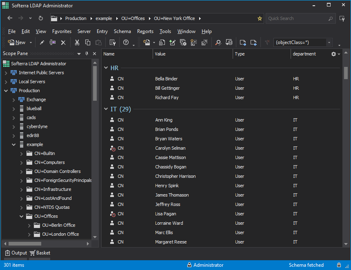The width and height of the screenshot is (351, 270).
Task: Refresh the current directory view
Action: pyautogui.click(x=41, y=18)
